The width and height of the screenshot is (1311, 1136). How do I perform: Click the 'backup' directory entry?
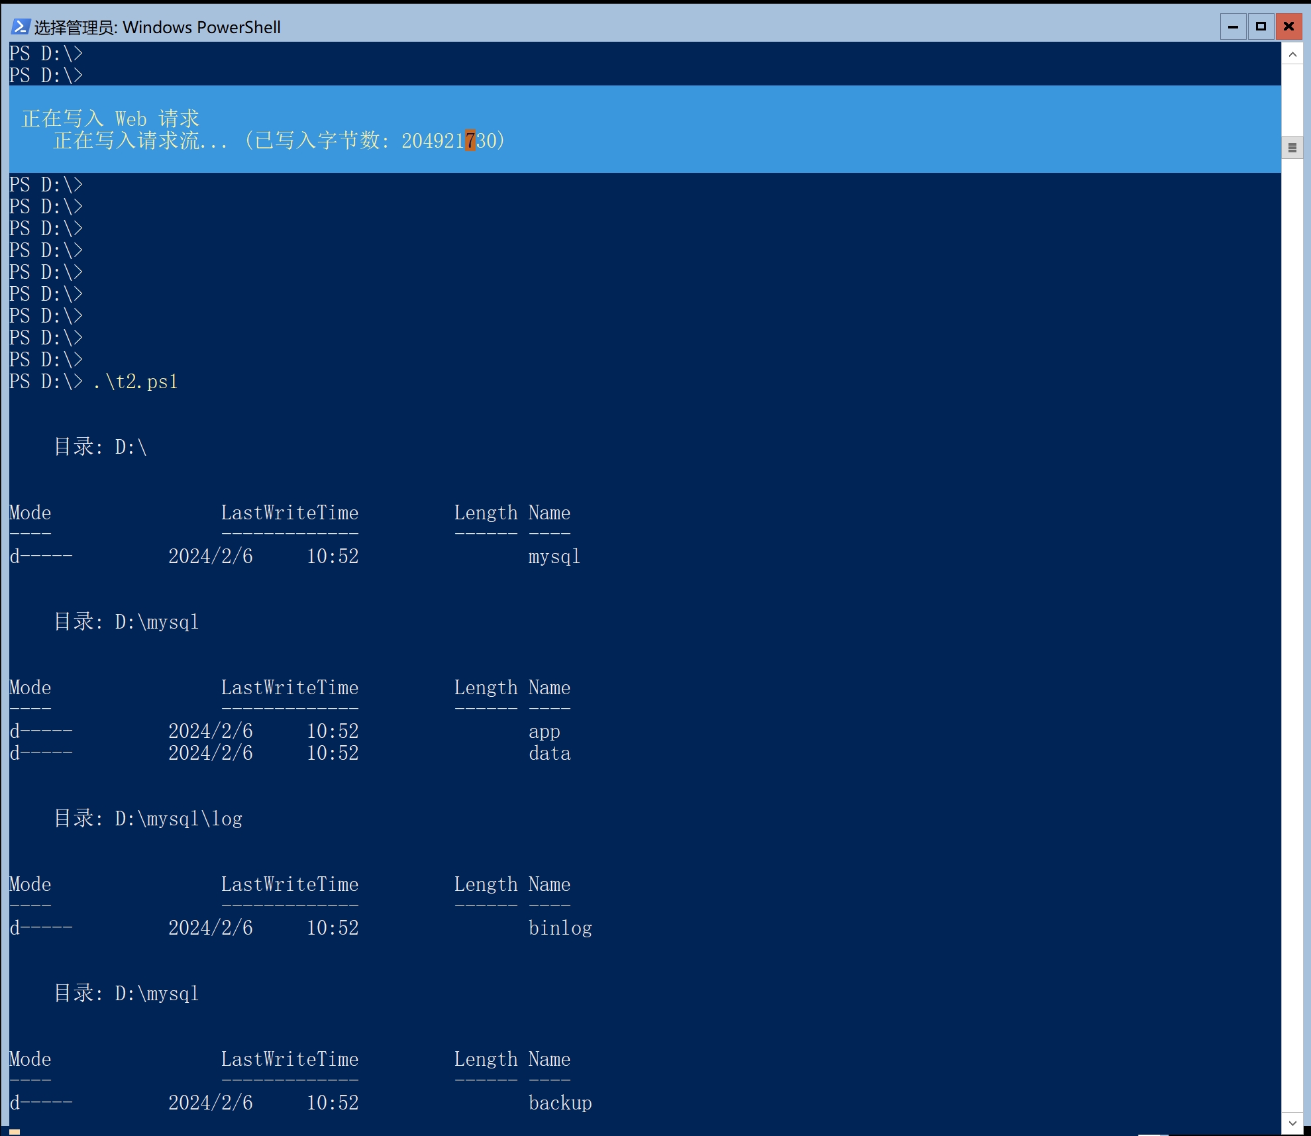[x=560, y=1103]
